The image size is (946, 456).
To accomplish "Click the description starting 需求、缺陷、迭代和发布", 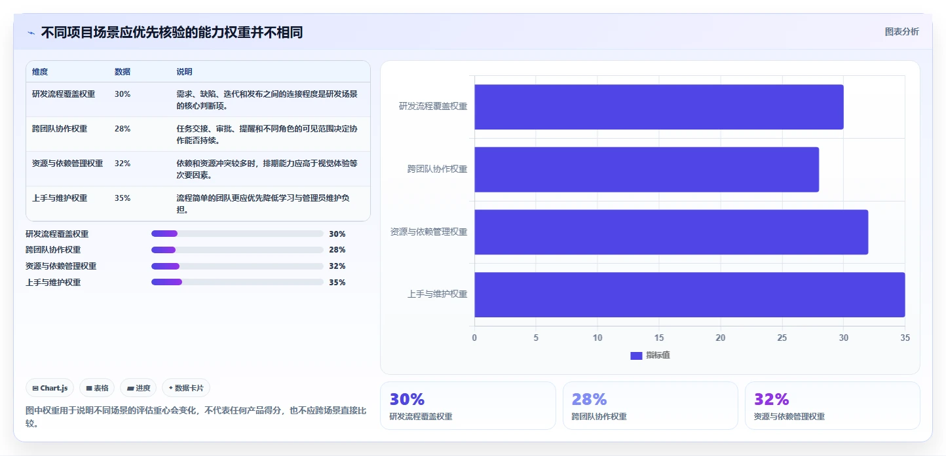I will (x=267, y=99).
